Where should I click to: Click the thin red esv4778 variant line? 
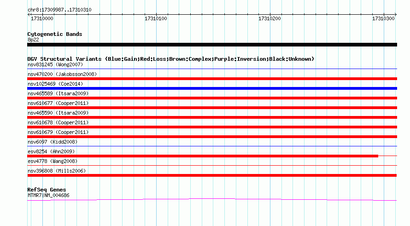coord(212,165)
